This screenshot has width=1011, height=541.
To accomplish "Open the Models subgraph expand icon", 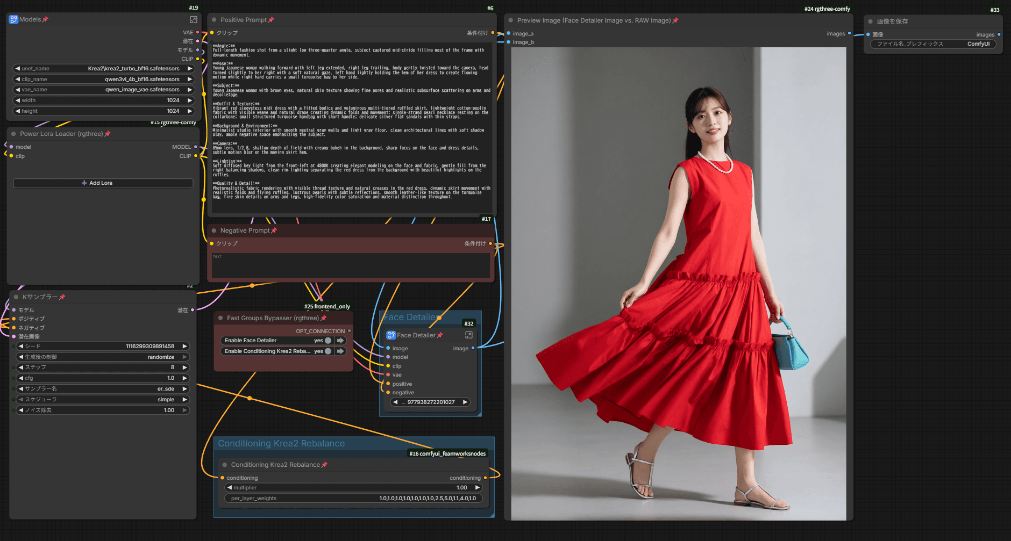I will 194,19.
